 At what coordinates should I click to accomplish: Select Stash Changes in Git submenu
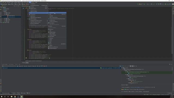click(57, 34)
